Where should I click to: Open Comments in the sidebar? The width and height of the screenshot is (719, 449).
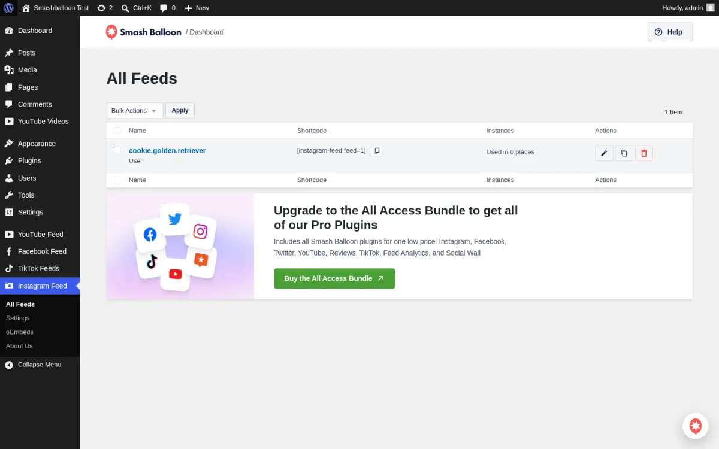click(x=40, y=104)
